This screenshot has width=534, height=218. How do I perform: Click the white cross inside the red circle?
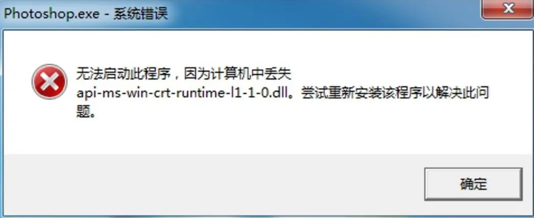click(49, 82)
